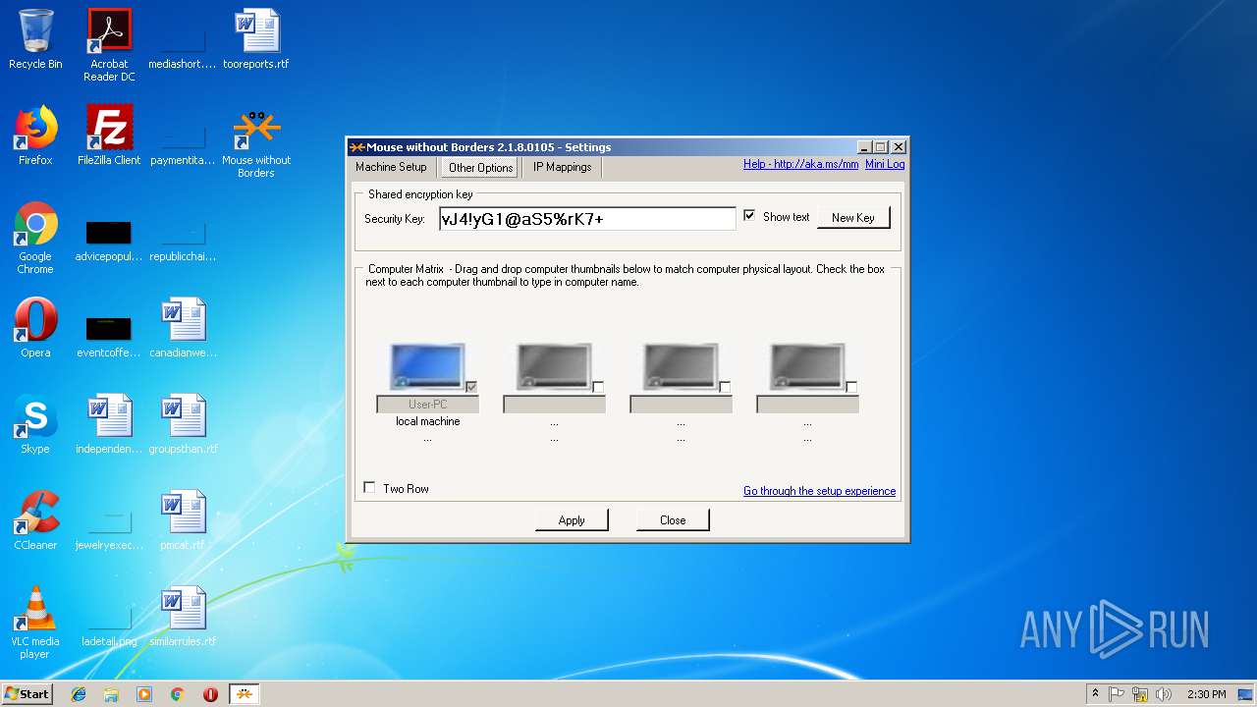The width and height of the screenshot is (1257, 707).
Task: Generate a New Key
Action: point(853,218)
